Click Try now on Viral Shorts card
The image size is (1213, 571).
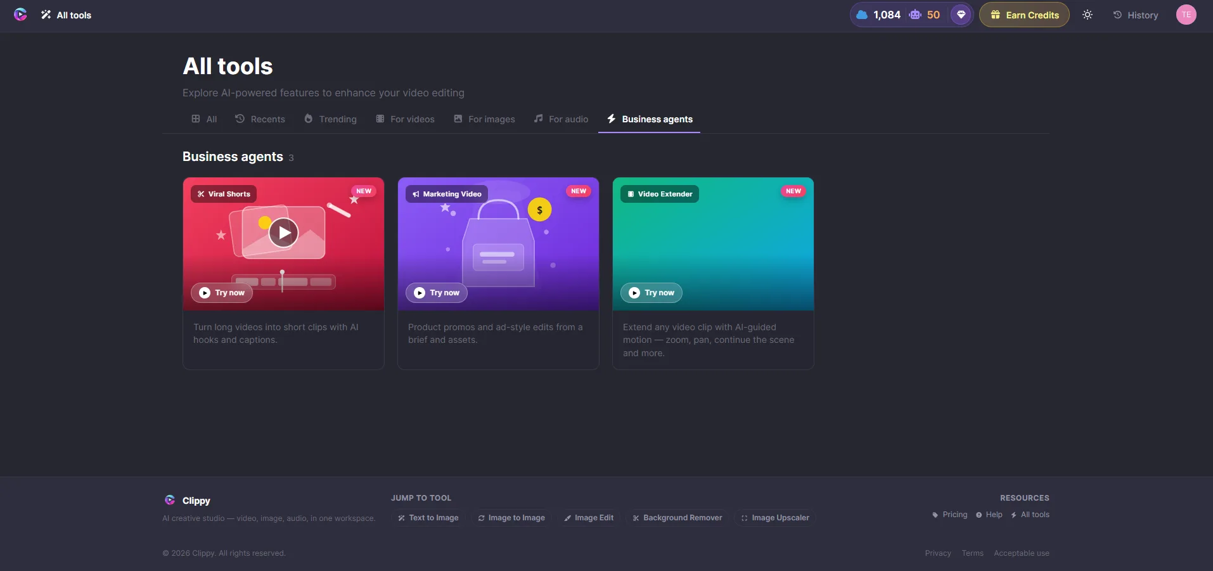tap(222, 293)
